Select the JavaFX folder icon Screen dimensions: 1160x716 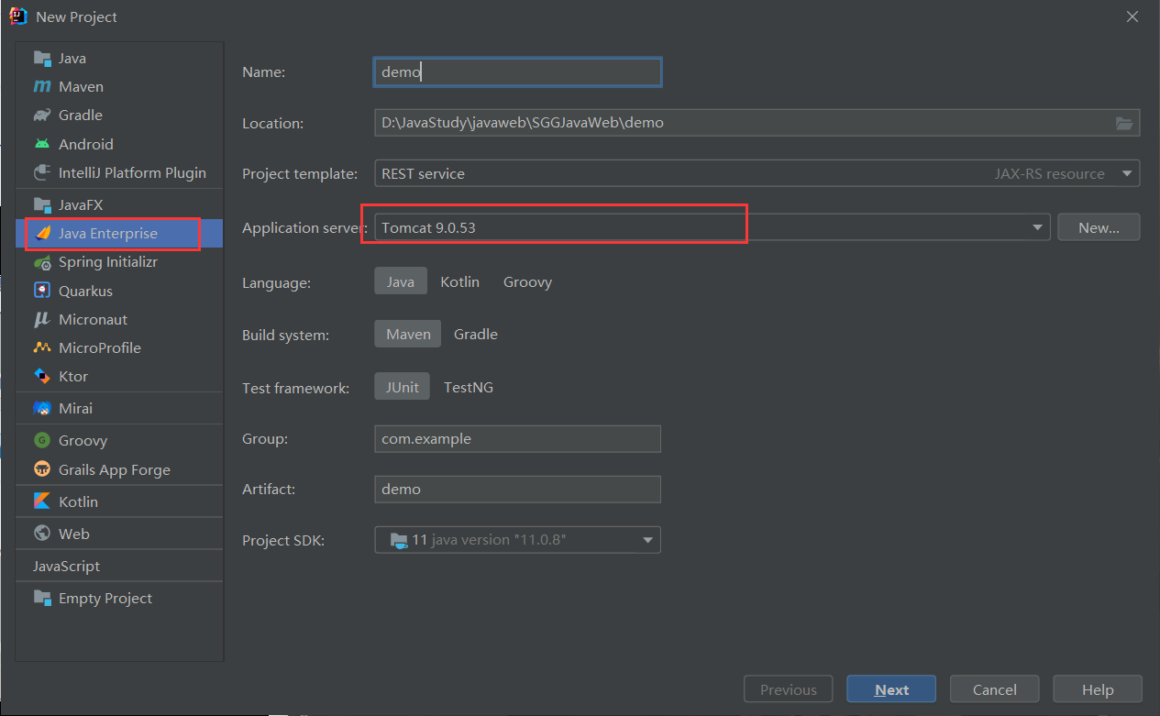click(42, 204)
